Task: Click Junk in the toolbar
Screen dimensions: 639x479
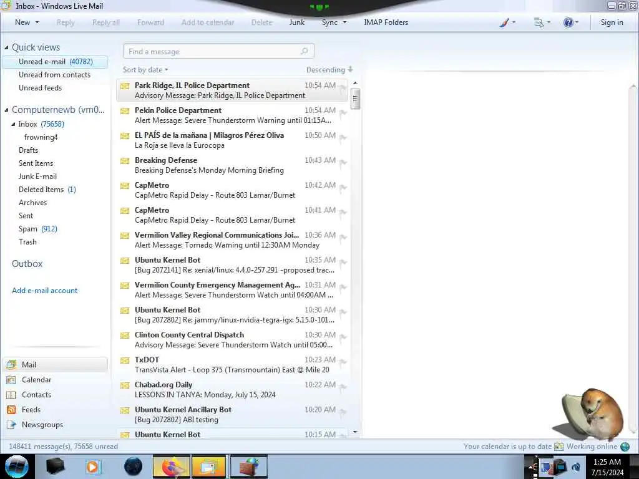Action: pyautogui.click(x=296, y=23)
